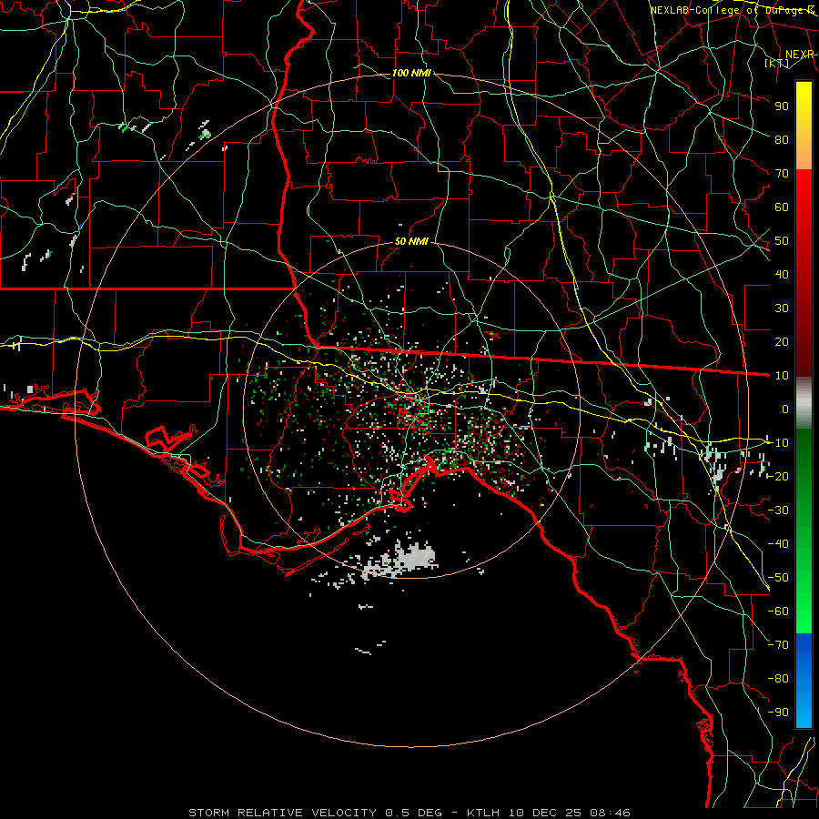The height and width of the screenshot is (819, 819).
Task: Select the 90 value on velocity scale
Action: 782,106
